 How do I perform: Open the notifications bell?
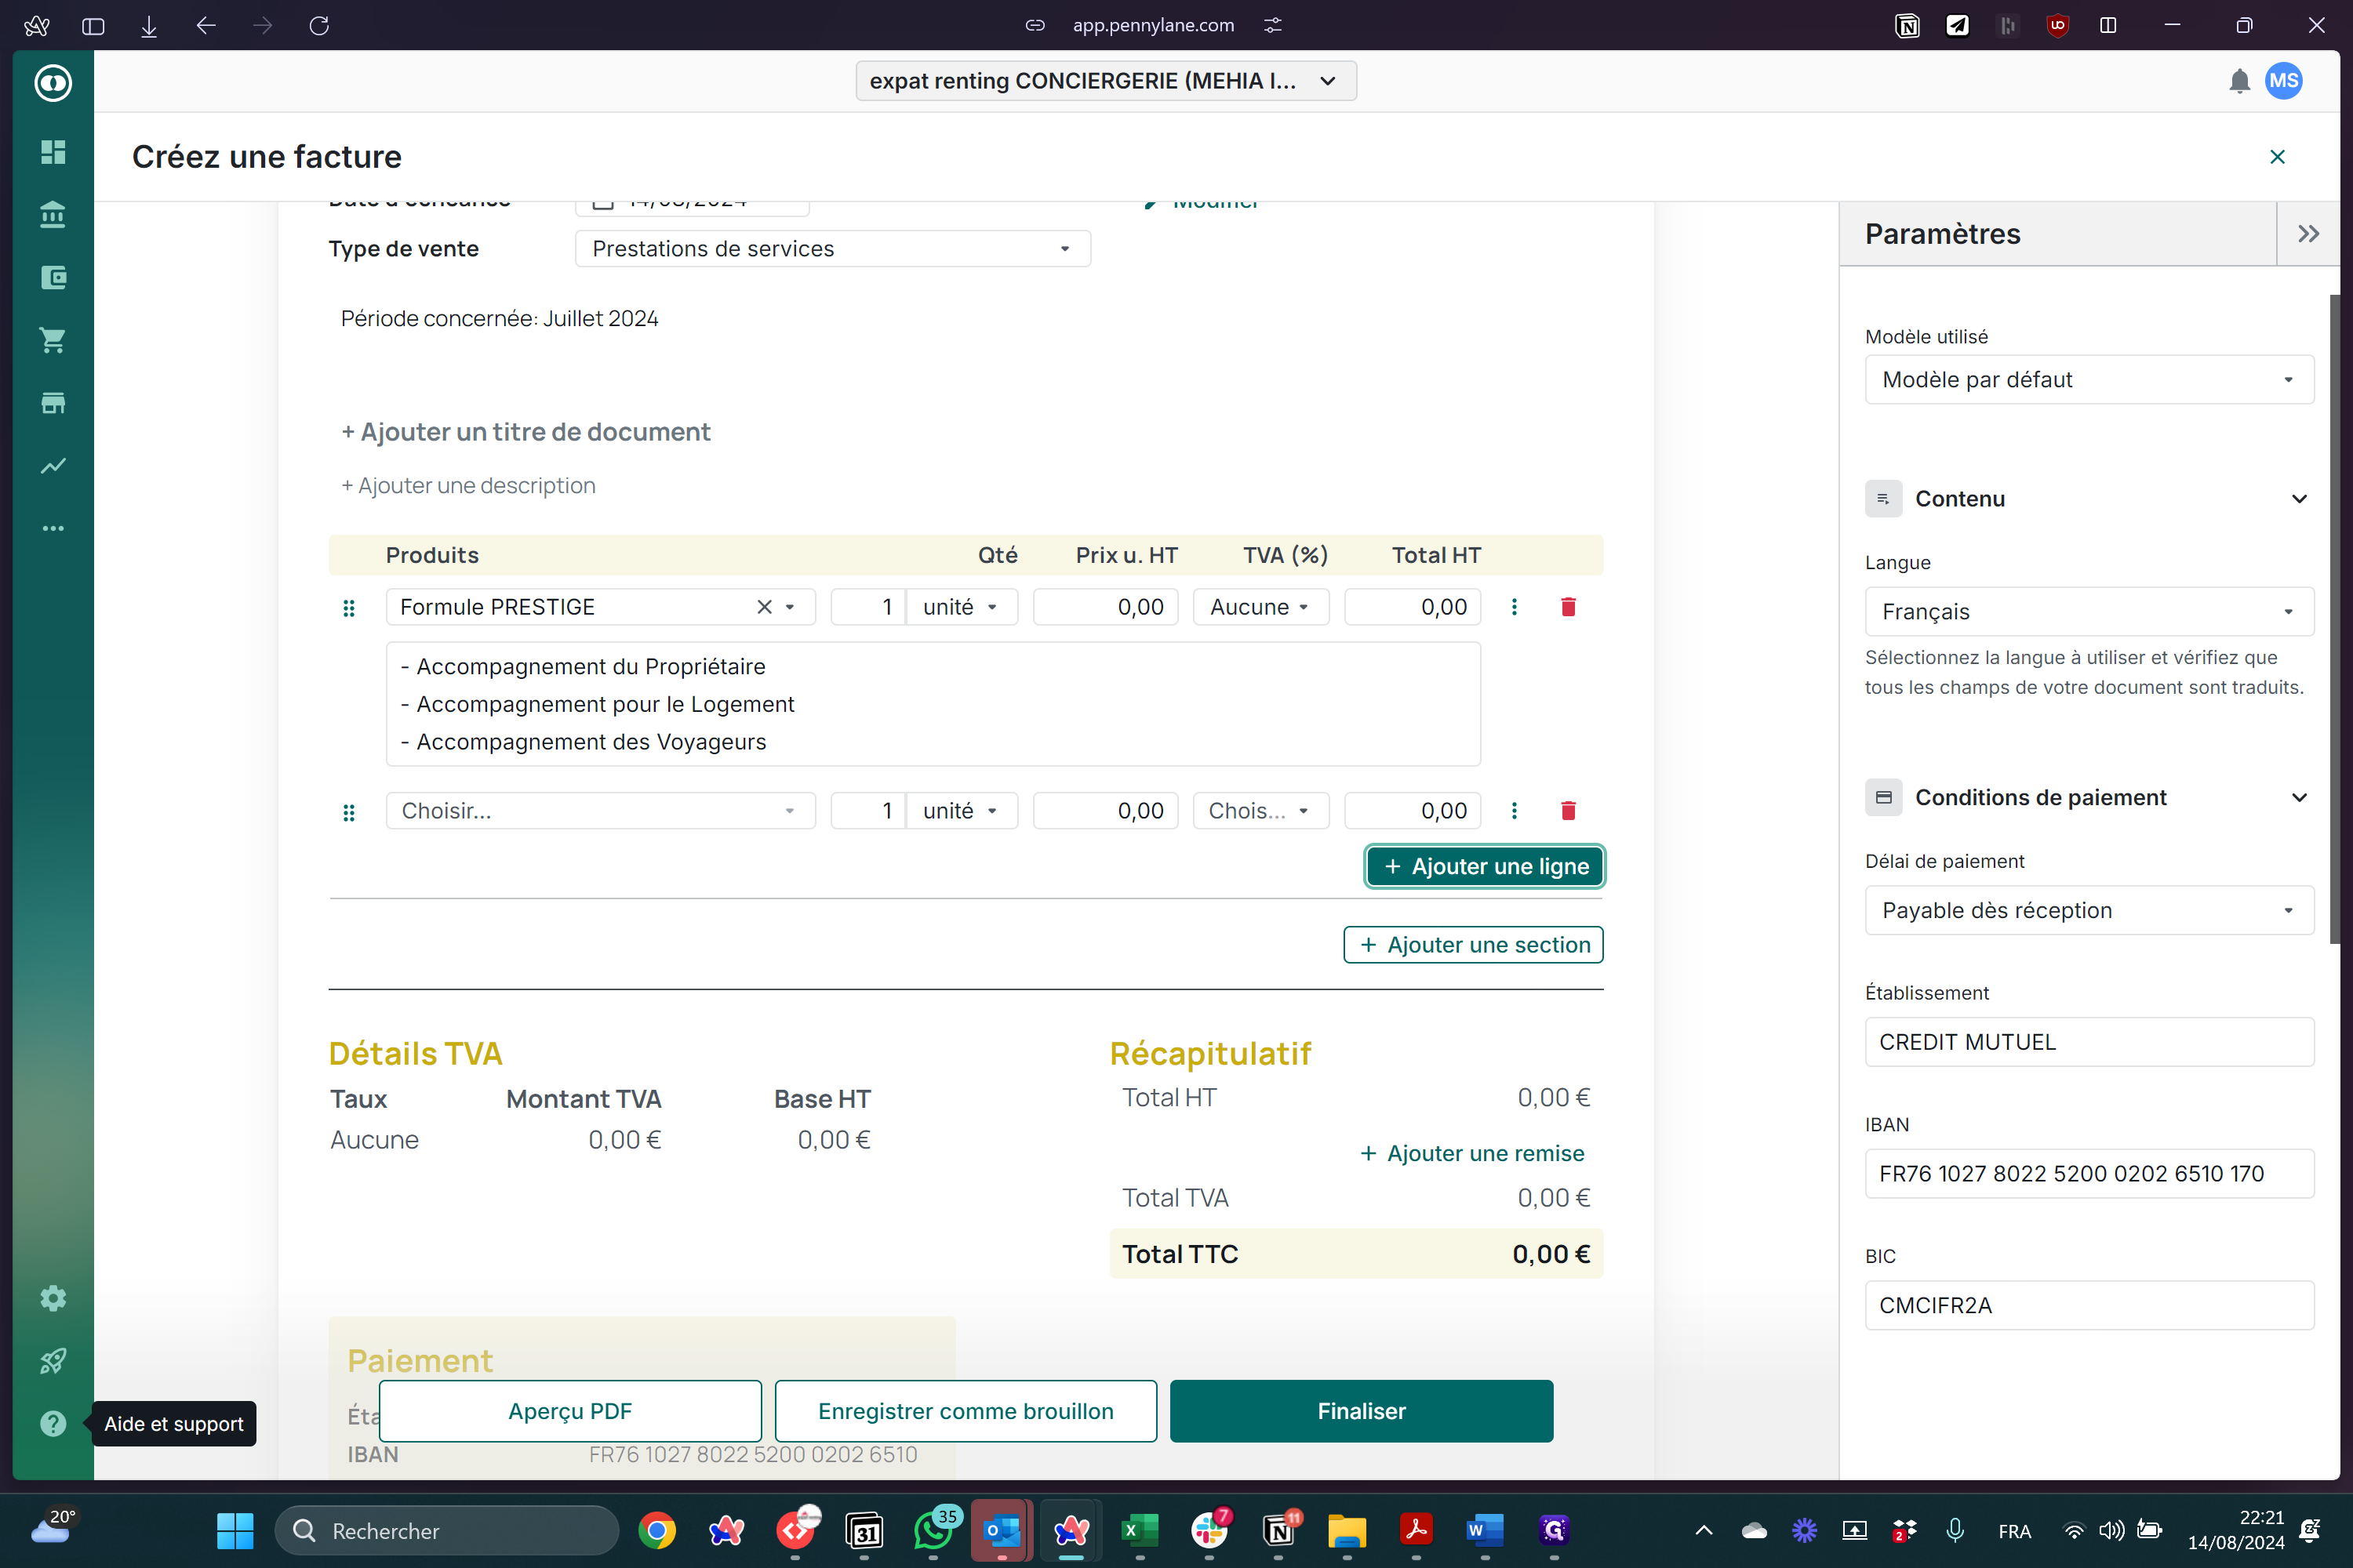[x=2239, y=81]
